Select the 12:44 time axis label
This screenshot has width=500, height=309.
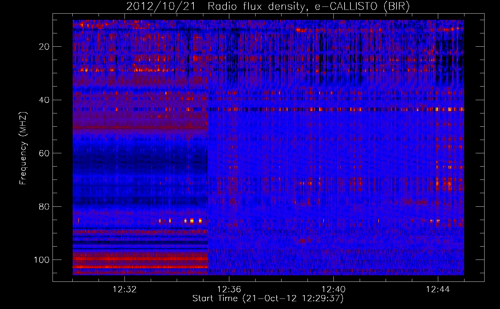point(438,290)
